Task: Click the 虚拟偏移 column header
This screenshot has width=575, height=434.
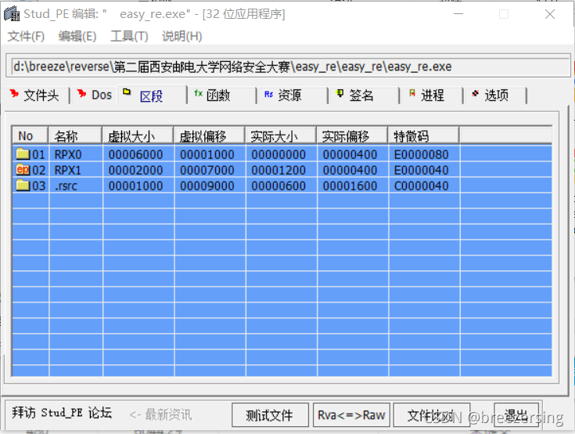Action: pyautogui.click(x=210, y=136)
